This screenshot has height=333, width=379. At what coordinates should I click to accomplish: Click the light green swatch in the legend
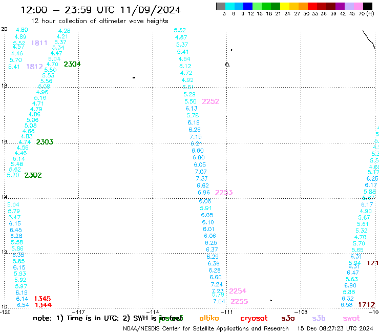coord(257,6)
